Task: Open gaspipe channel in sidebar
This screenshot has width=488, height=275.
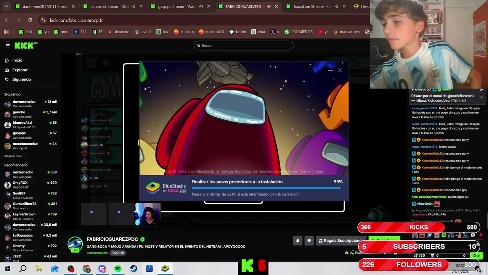Action: pos(30,135)
